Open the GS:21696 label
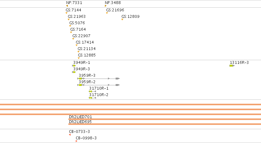 click(115, 10)
